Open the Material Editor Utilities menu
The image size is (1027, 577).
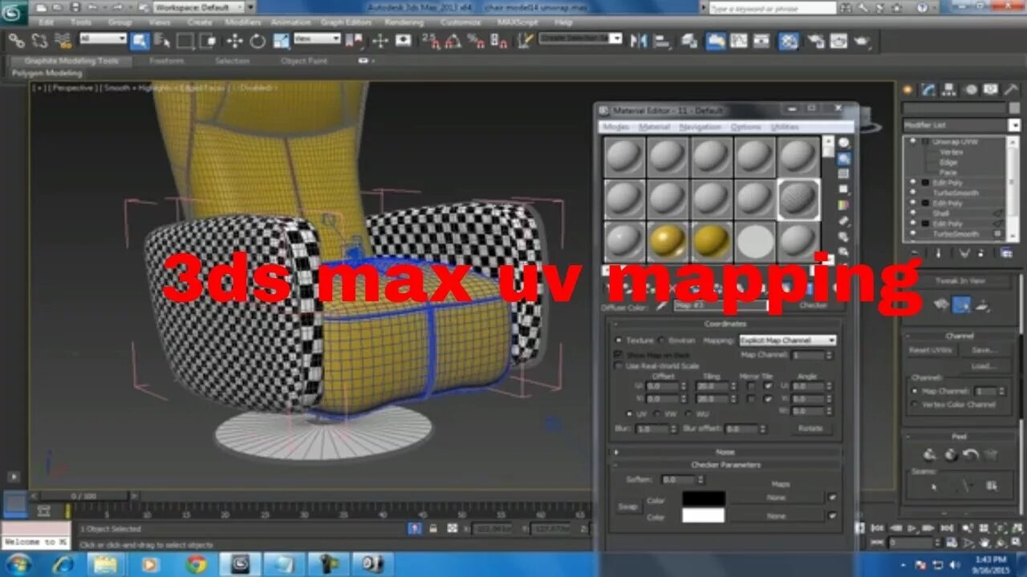coord(785,127)
